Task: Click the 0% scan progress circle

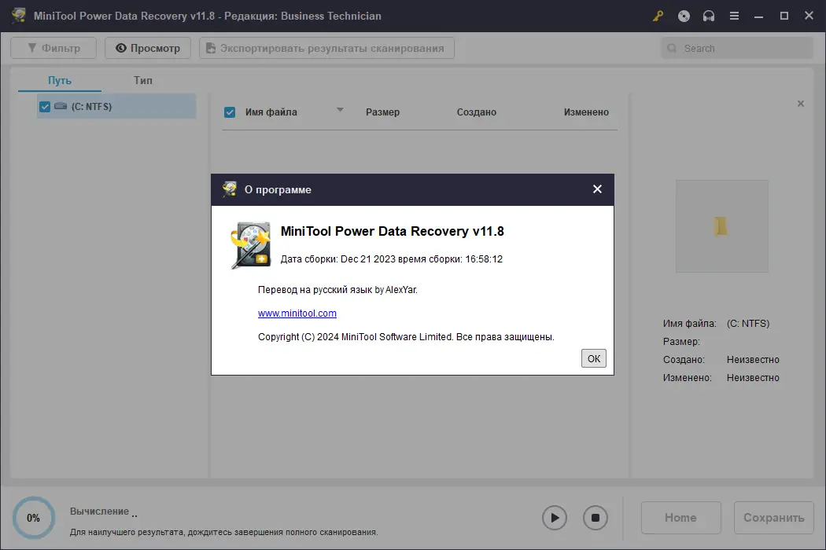Action: [x=34, y=518]
